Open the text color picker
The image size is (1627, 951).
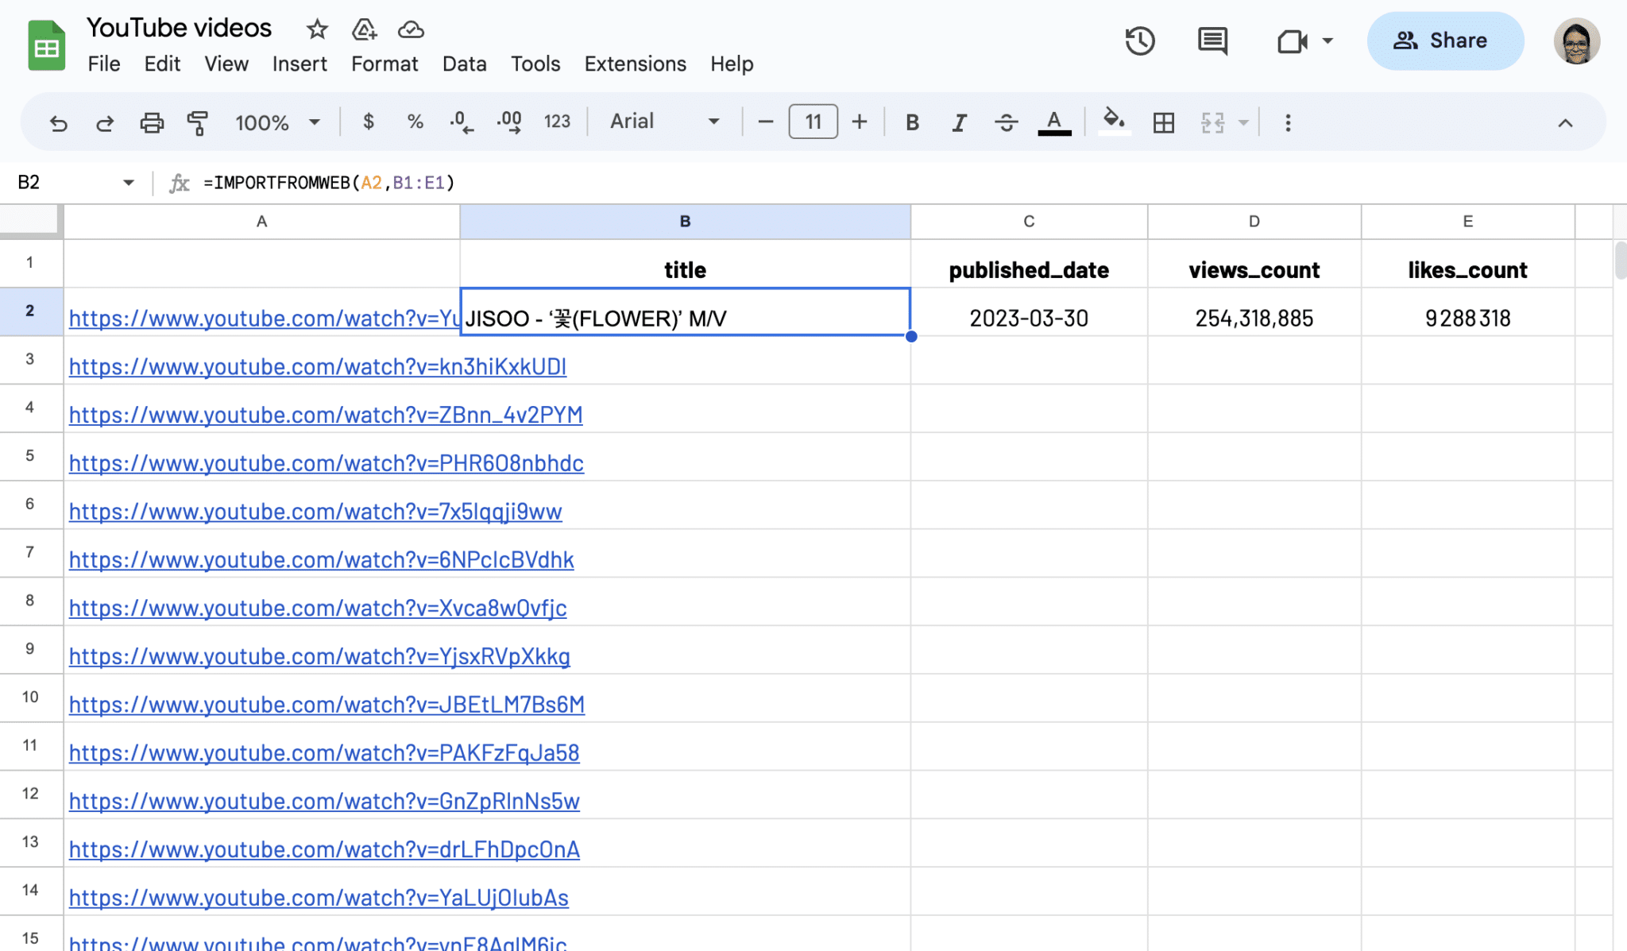click(x=1053, y=122)
